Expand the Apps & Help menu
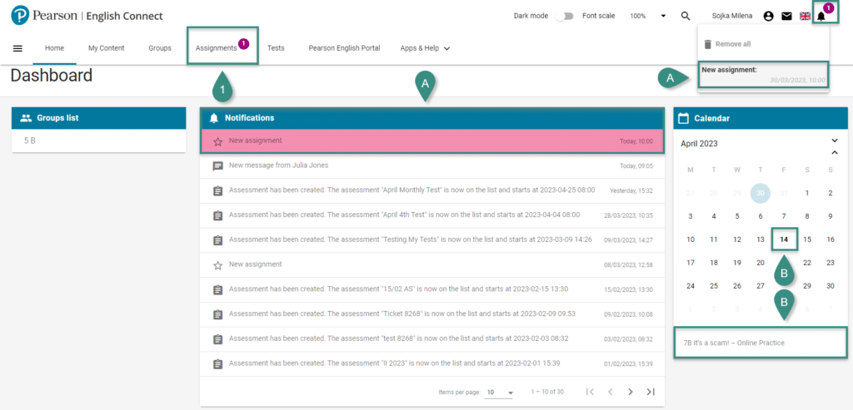This screenshot has height=410, width=853. tap(425, 48)
